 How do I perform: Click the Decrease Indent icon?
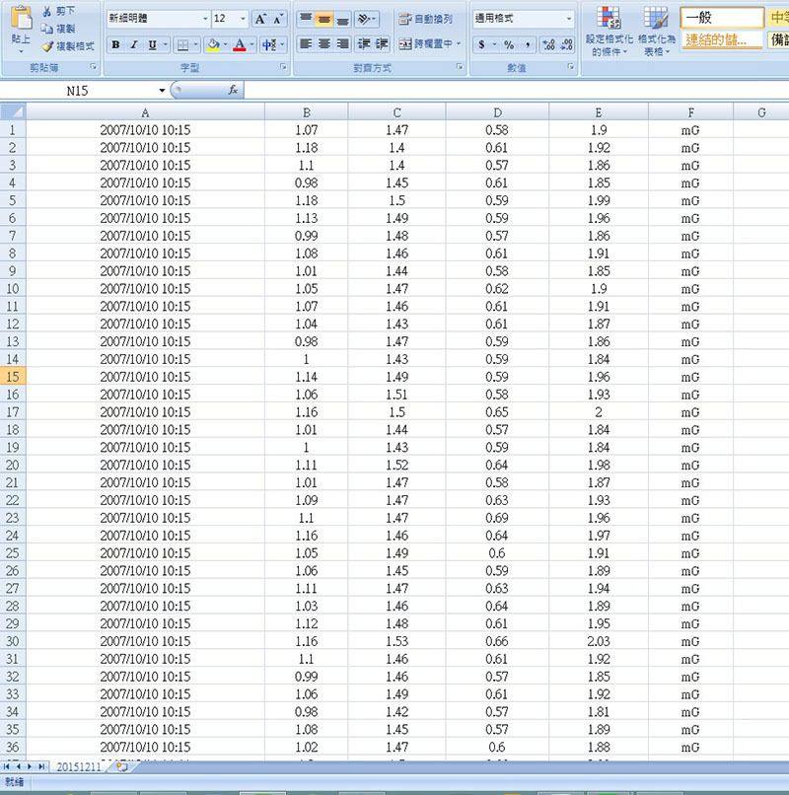(x=364, y=44)
